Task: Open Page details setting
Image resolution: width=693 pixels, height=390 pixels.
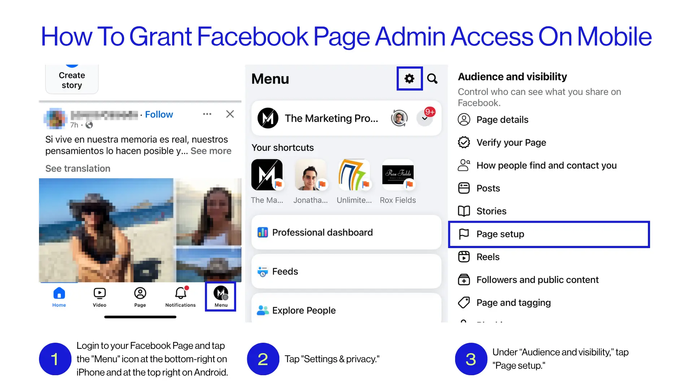Action: click(x=549, y=120)
